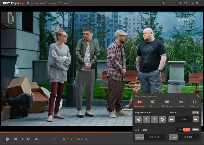204x145 pixels.
Task: Jump far backward with double-left arrows
Action: pos(138,119)
